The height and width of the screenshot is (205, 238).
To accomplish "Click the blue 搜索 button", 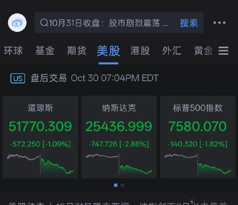I will [189, 23].
